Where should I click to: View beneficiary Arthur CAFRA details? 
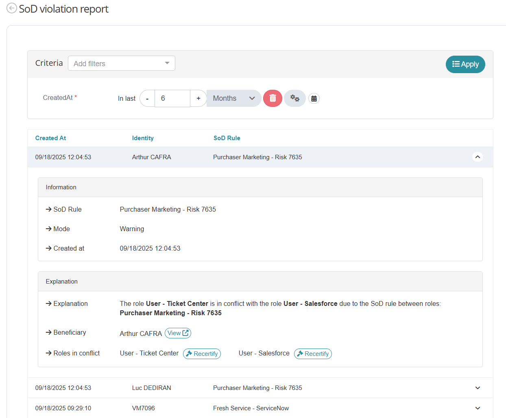coord(178,333)
